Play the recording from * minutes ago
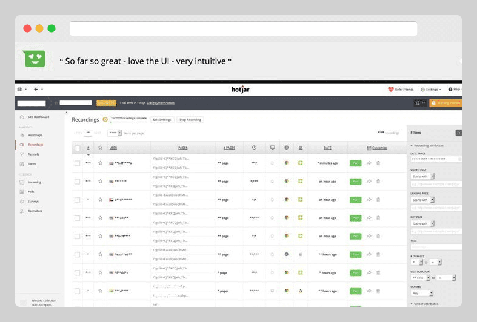 point(356,163)
